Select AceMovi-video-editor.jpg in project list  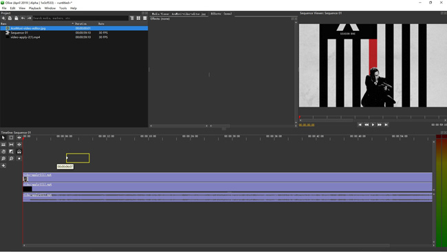pyautogui.click(x=74, y=28)
